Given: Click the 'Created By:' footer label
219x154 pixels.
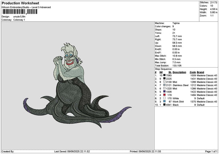Looking at the screenshot, I should pyautogui.click(x=8, y=151).
